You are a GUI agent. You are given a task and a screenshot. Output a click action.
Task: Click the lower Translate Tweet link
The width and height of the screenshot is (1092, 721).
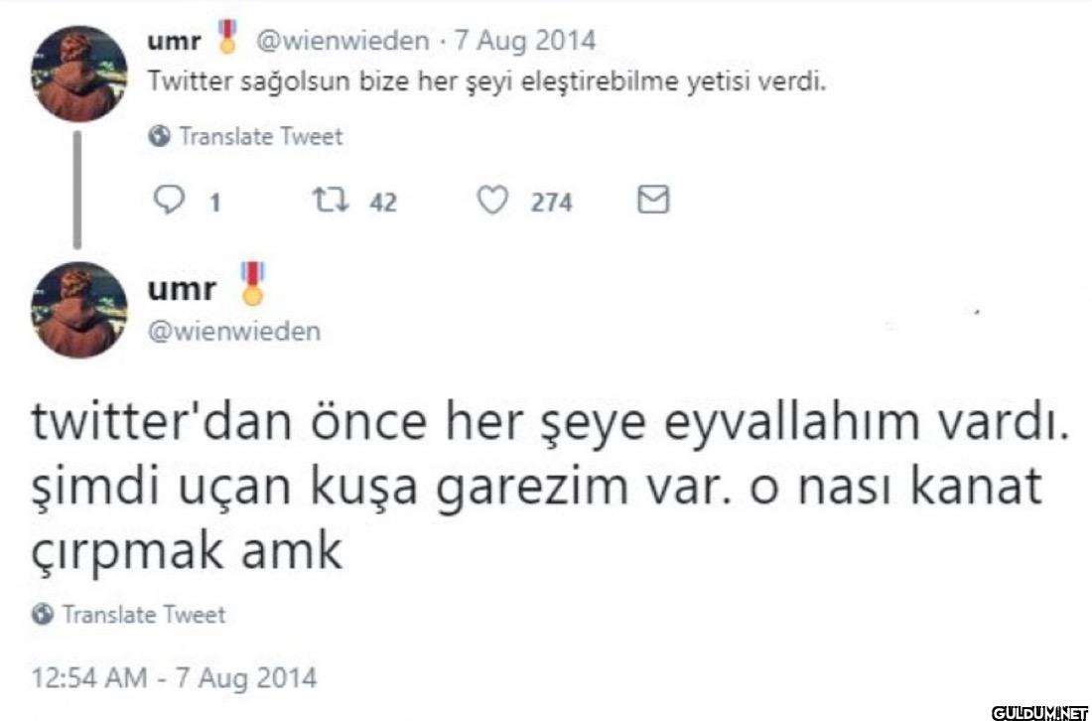click(144, 615)
